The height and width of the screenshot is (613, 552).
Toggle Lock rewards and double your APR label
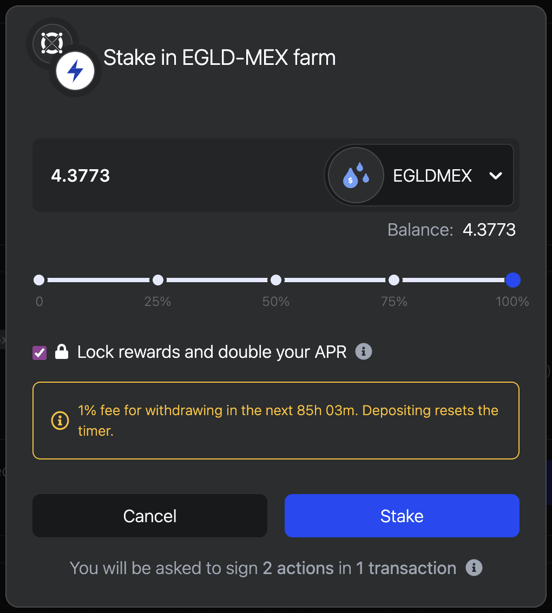[x=212, y=352]
